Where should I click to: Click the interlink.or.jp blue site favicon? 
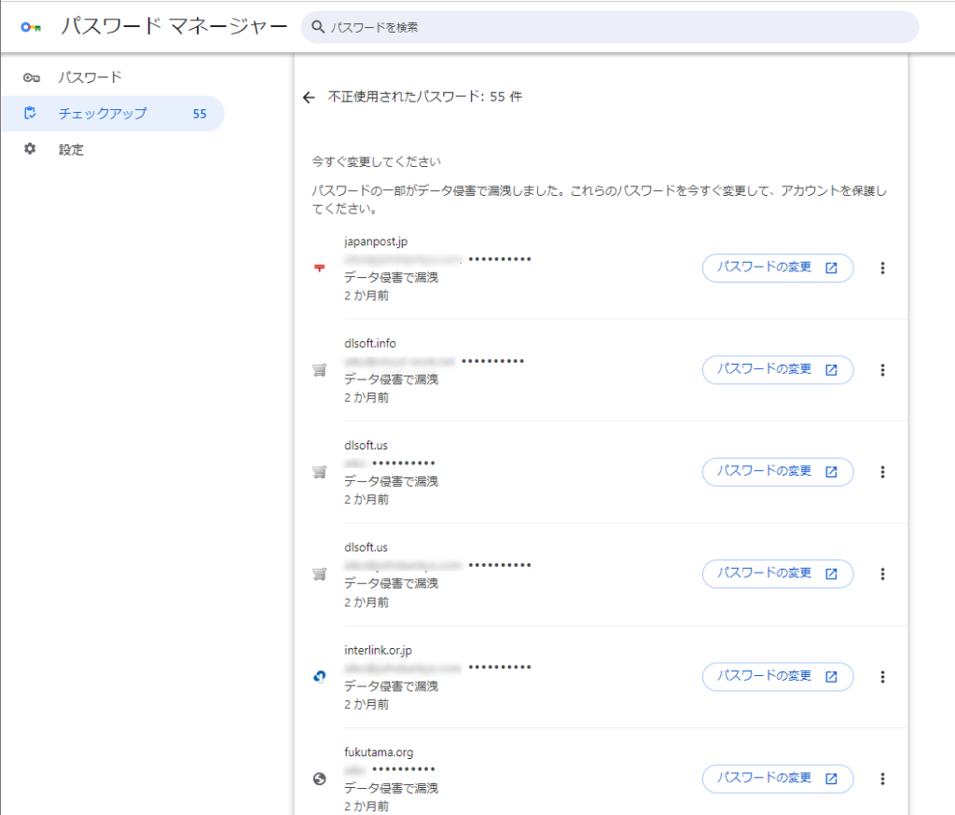[320, 677]
